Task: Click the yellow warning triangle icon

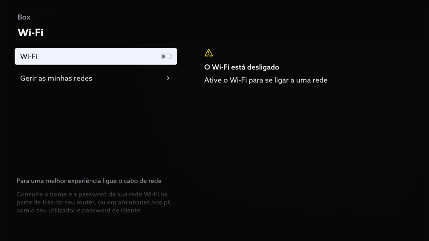Action: (x=209, y=53)
